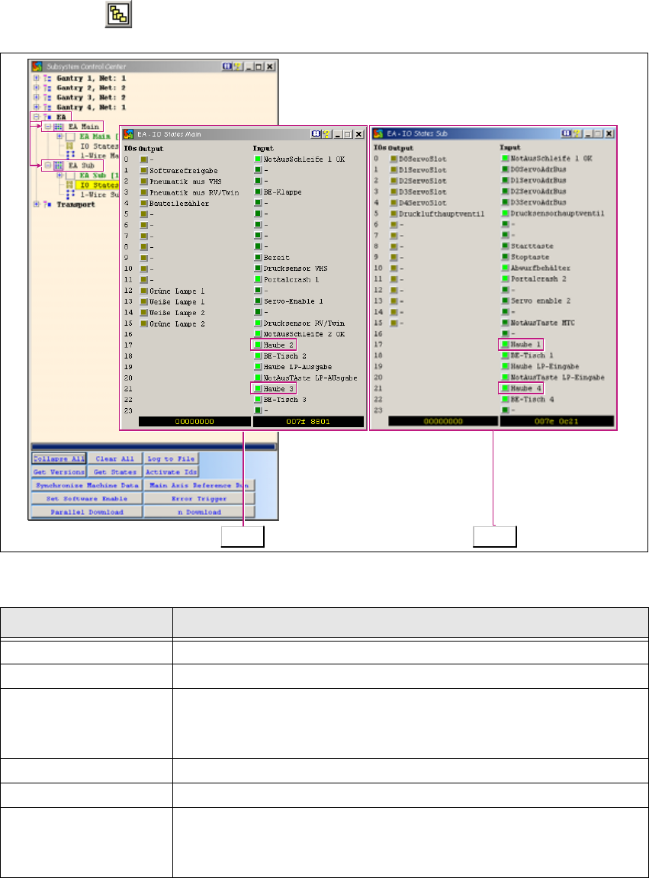Click Main Axis Reference Run button
Screen dimensions: 649x878
coord(199,485)
